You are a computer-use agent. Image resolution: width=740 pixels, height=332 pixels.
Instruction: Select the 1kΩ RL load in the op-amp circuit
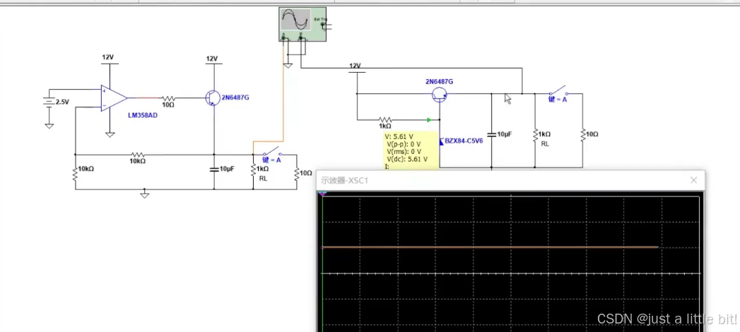pos(253,171)
